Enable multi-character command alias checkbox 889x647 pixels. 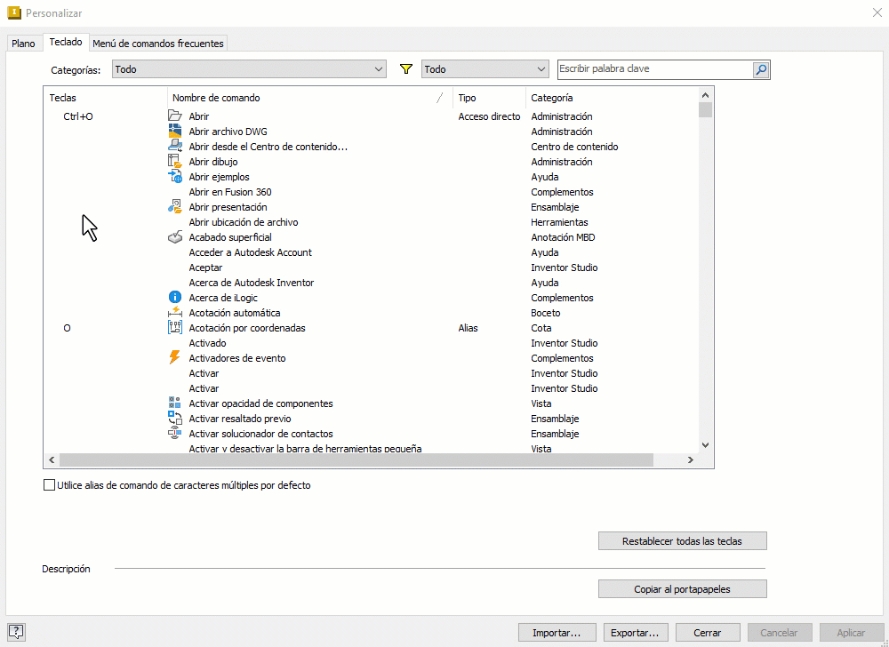(49, 485)
